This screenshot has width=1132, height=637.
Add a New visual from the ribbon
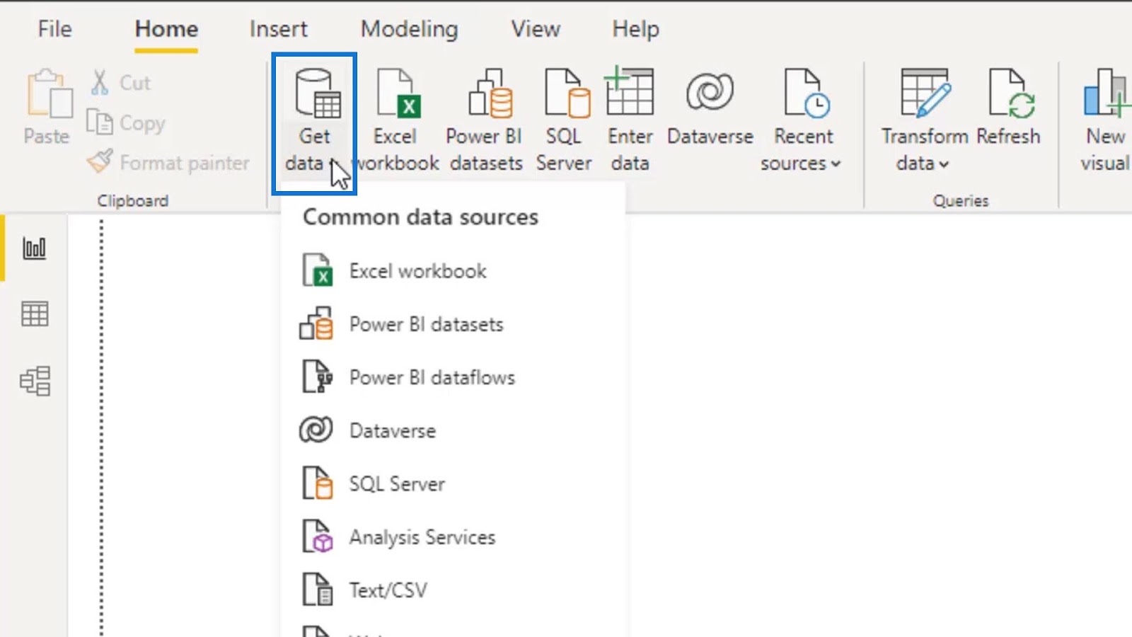(x=1105, y=120)
